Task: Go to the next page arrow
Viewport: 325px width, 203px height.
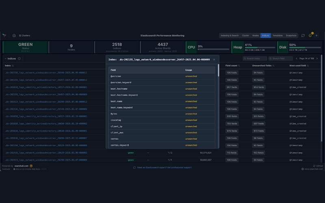Action: (317, 58)
